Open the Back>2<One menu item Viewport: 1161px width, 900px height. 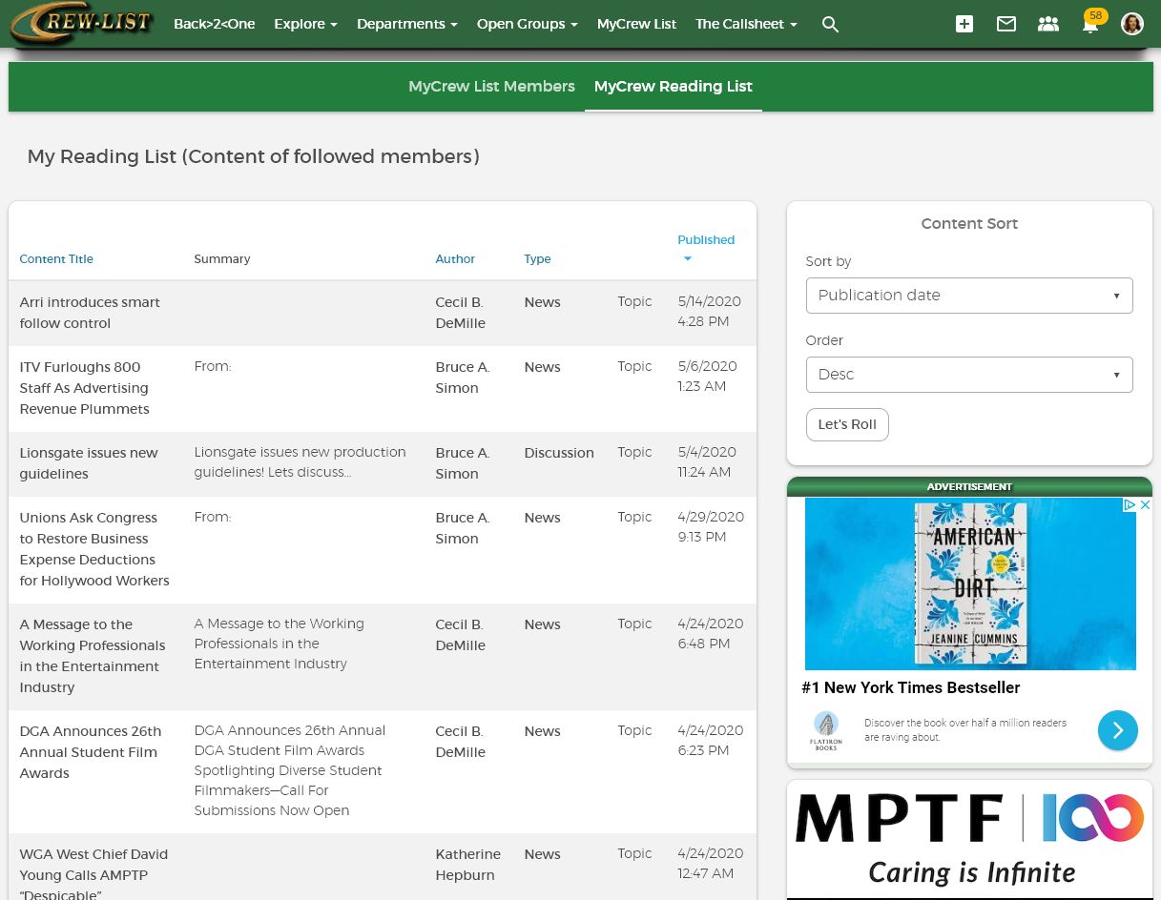coord(214,24)
